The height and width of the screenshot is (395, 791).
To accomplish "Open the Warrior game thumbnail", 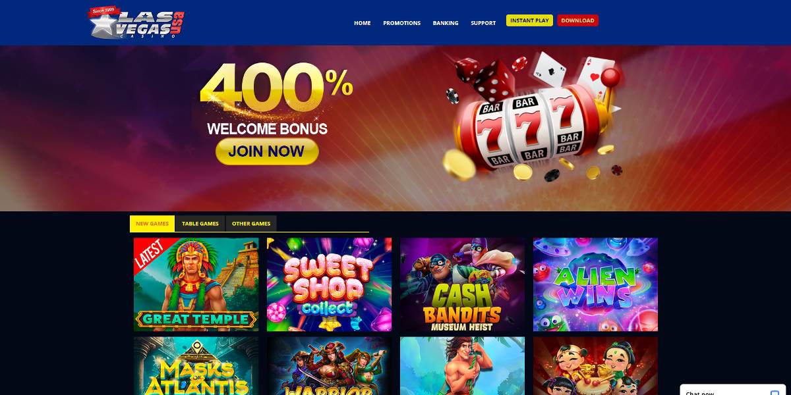I will point(329,366).
